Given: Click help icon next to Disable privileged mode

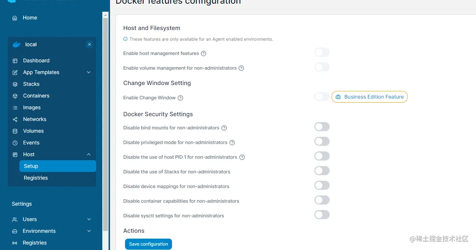Looking at the screenshot, I should [232, 143].
